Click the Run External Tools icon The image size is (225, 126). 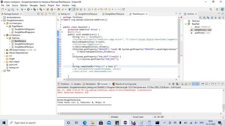[x=41, y=9]
